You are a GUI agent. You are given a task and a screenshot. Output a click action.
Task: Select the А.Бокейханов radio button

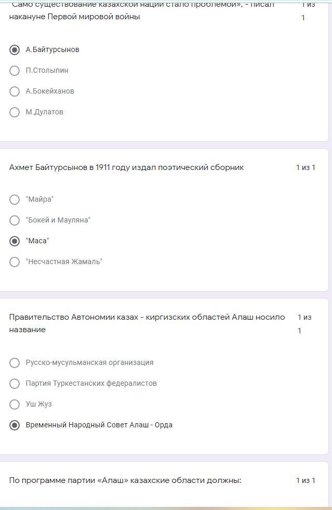tap(15, 91)
